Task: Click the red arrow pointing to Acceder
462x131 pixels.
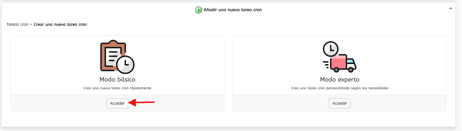Action: pyautogui.click(x=141, y=102)
